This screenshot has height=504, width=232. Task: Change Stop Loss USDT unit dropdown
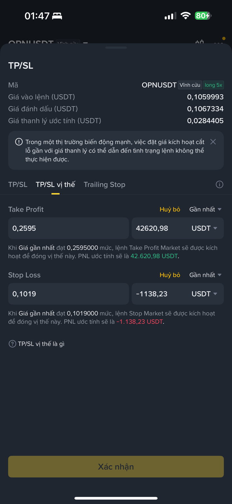(204, 294)
